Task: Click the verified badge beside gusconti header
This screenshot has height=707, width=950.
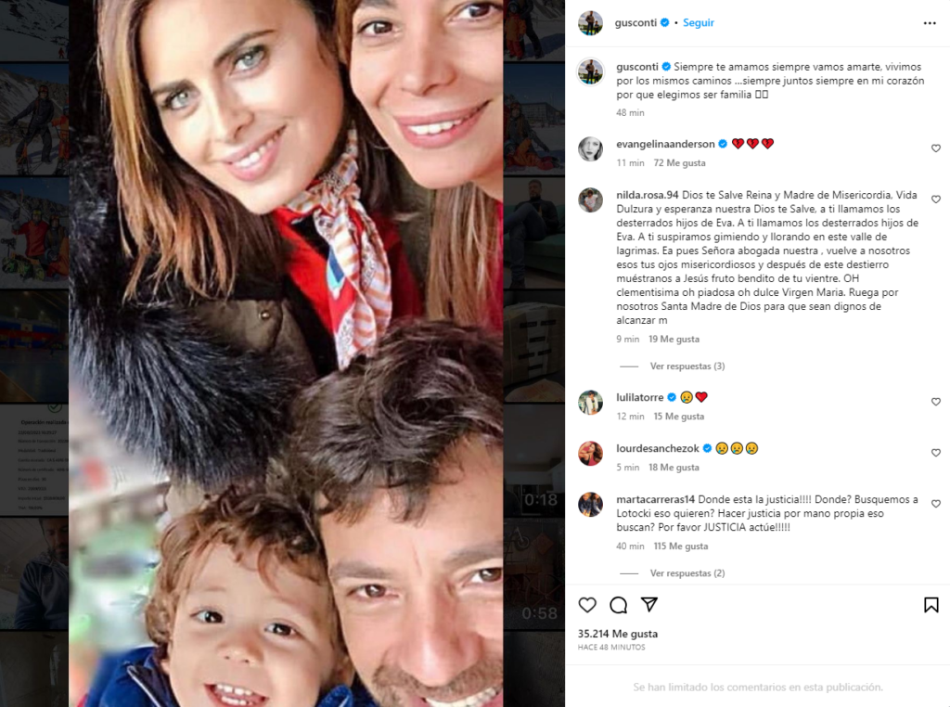Action: [x=664, y=22]
